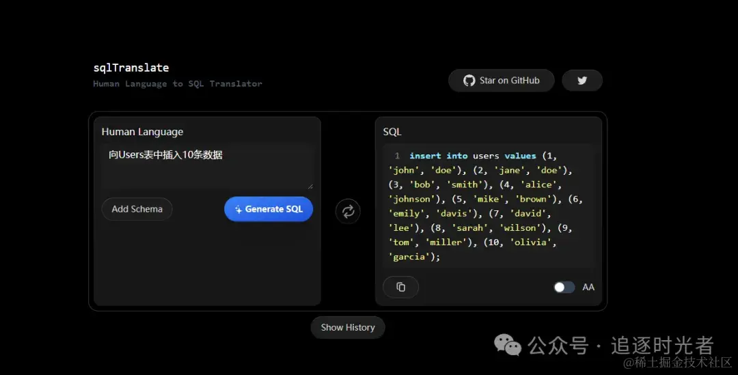Click the Star on GitHub button
The image size is (738, 375).
pos(502,81)
